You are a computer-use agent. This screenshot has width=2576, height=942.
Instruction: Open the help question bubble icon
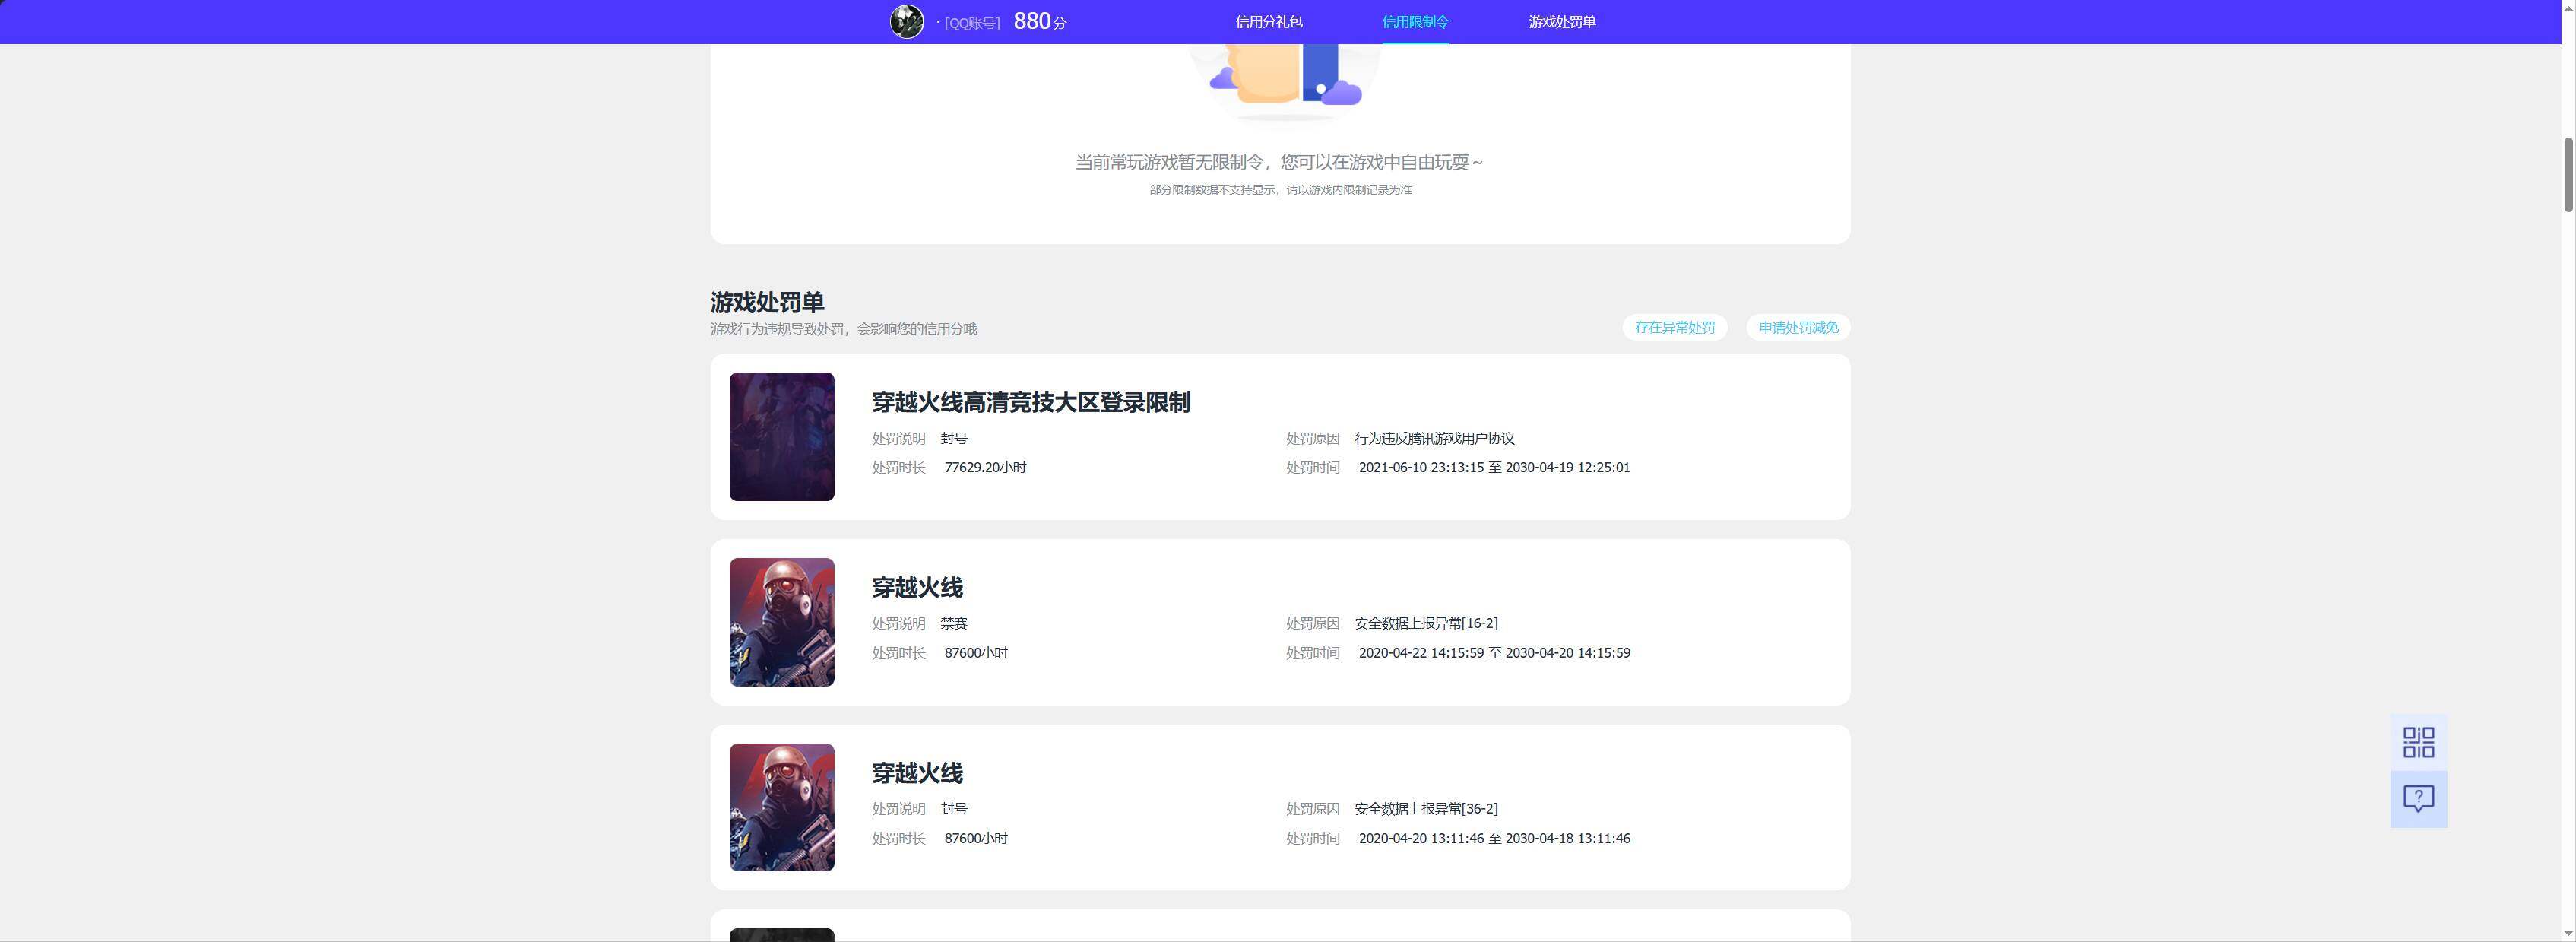2418,799
